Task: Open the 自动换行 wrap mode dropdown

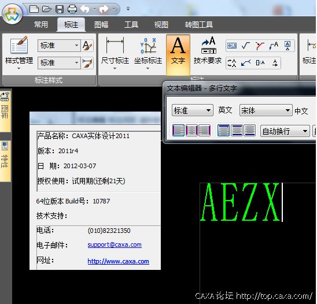Action: (285, 131)
